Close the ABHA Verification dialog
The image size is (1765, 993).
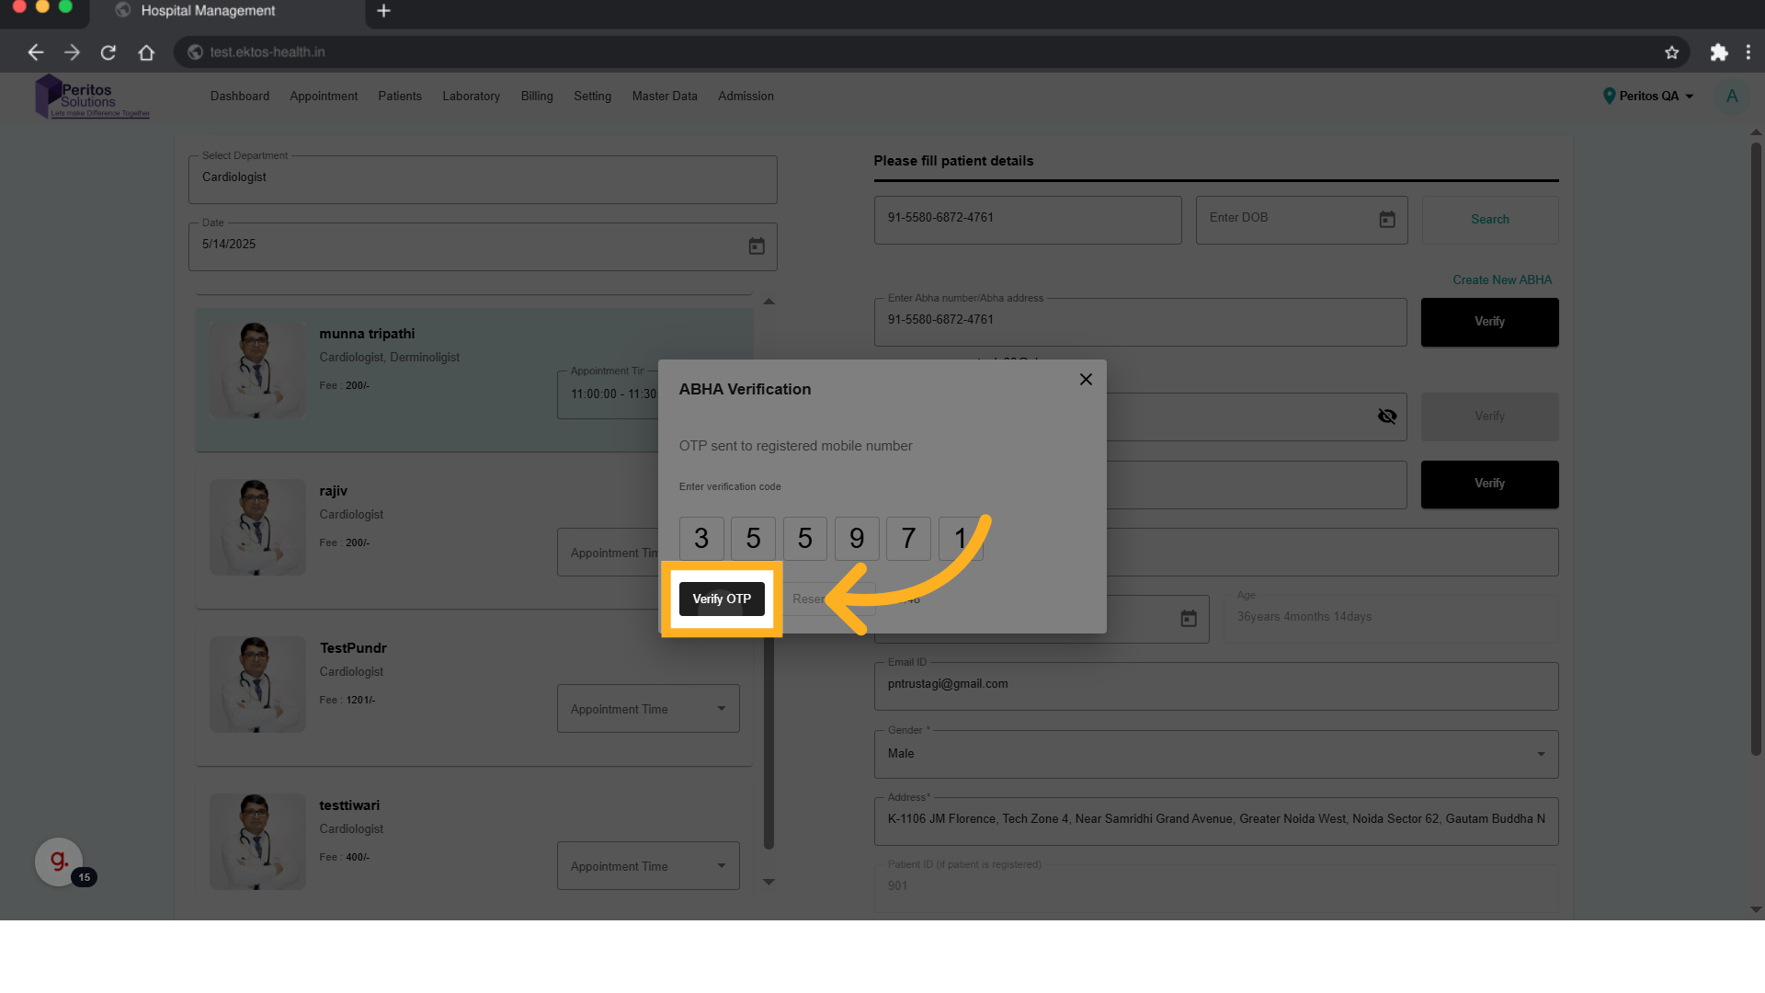tap(1086, 380)
